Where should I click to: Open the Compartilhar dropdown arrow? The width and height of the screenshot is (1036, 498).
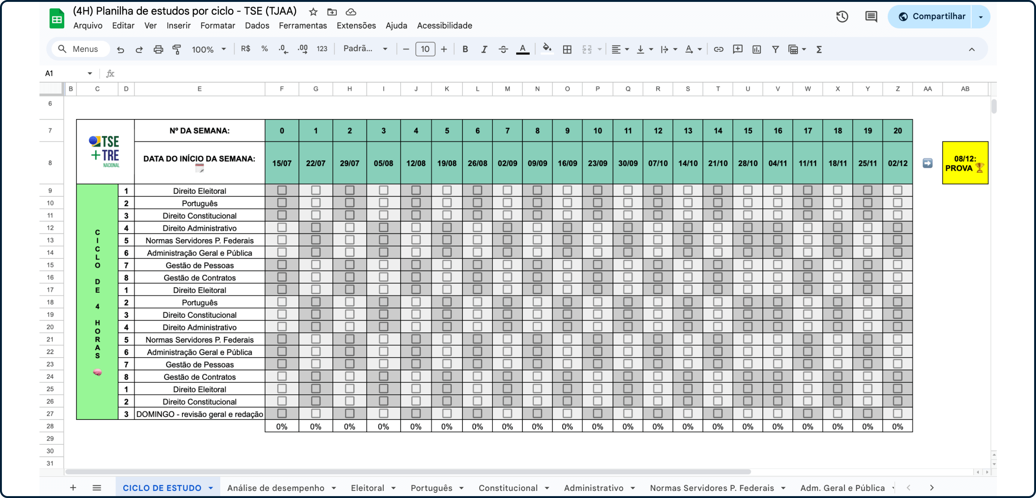pyautogui.click(x=980, y=17)
